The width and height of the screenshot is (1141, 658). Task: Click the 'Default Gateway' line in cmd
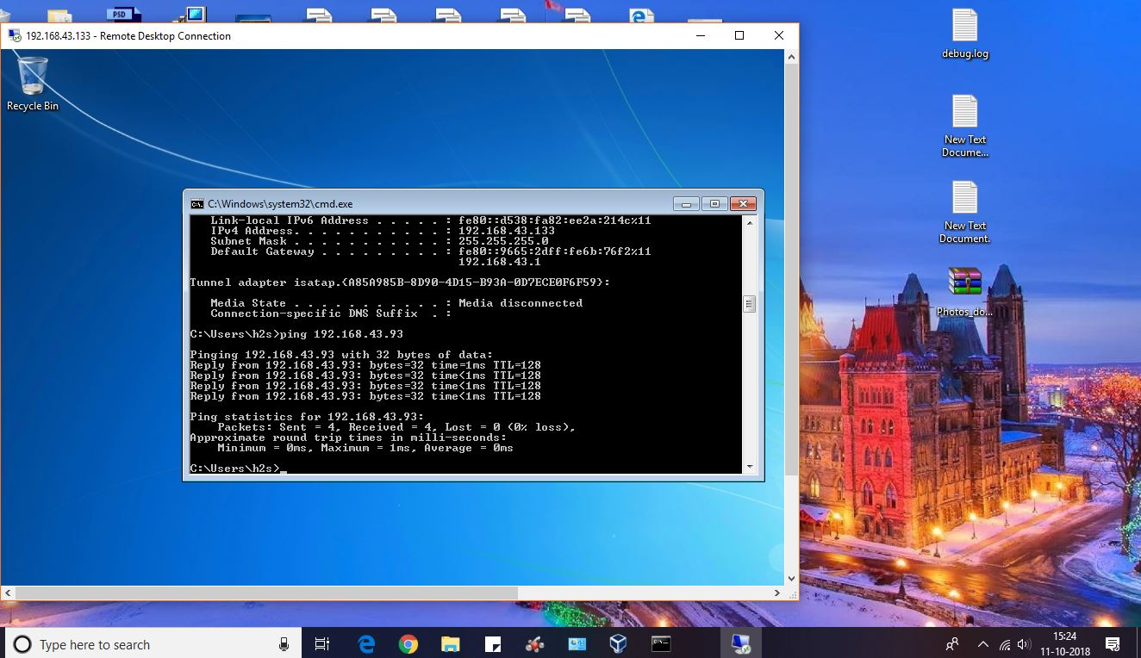(x=431, y=251)
